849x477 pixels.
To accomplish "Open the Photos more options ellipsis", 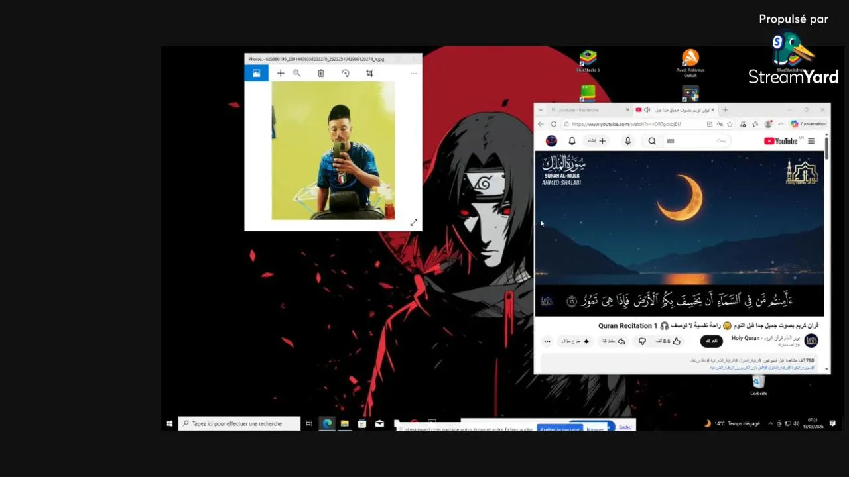I will [x=413, y=73].
